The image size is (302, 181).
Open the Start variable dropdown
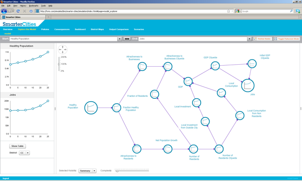coord(120,39)
